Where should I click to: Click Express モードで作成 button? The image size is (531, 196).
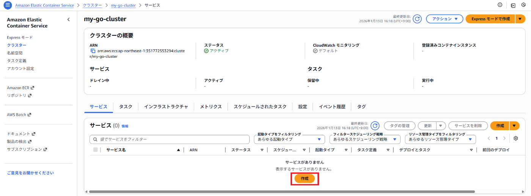coord(490,19)
